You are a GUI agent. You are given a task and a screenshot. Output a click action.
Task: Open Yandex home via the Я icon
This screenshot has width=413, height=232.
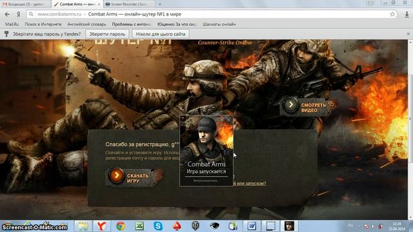pos(19,14)
